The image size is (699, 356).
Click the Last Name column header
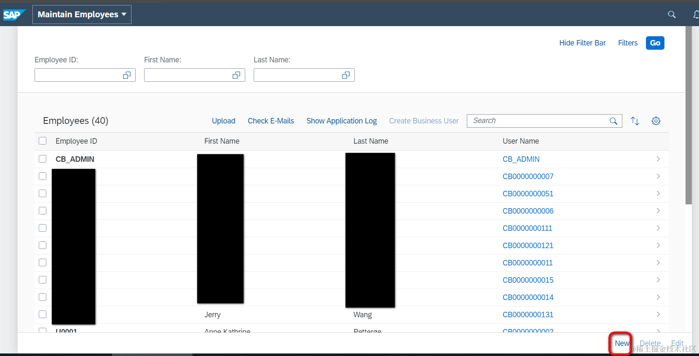pyautogui.click(x=371, y=141)
